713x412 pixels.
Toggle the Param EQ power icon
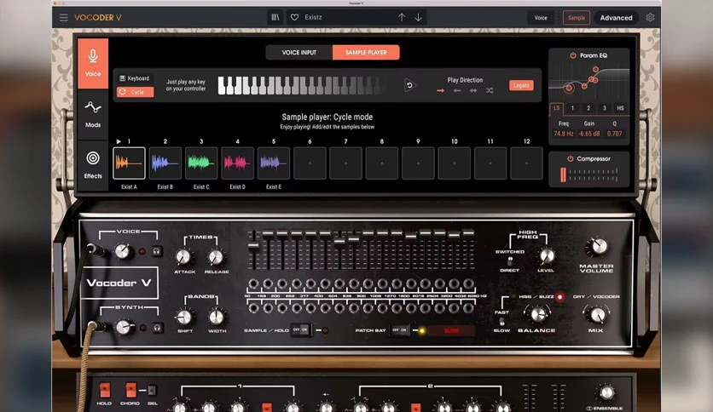[573, 55]
